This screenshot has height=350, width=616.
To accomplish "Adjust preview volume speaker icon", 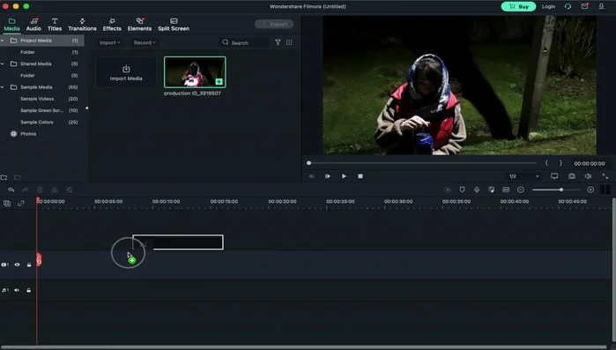I will pos(588,176).
